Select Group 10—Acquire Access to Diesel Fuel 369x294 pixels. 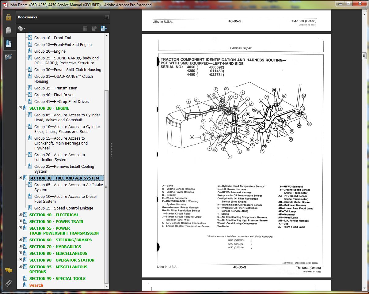coord(65,199)
